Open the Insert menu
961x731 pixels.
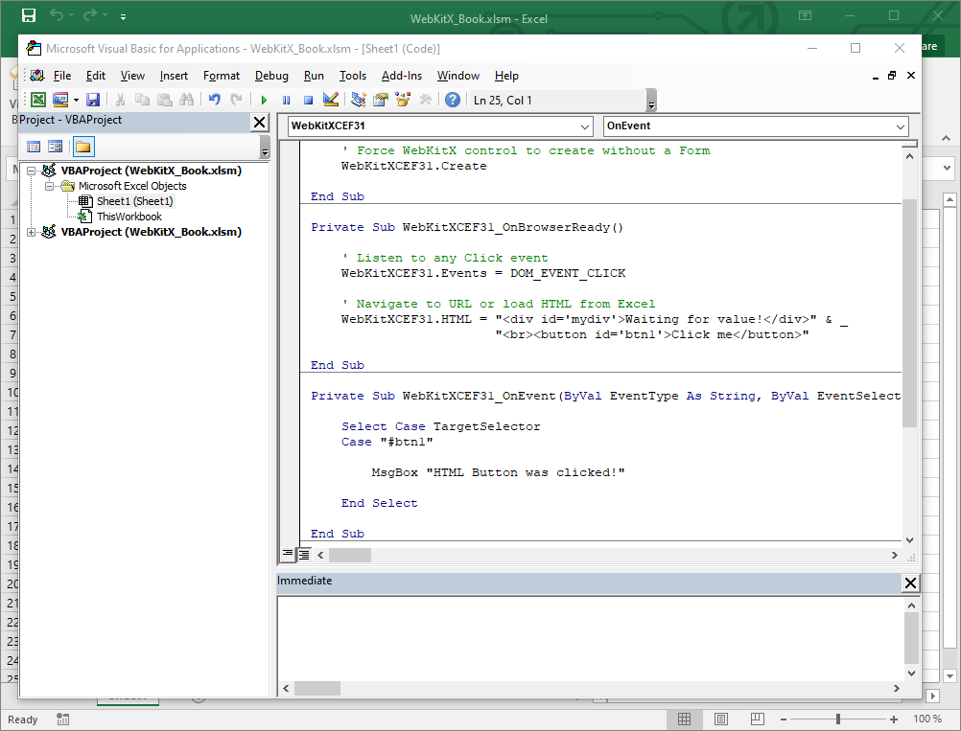pos(174,76)
